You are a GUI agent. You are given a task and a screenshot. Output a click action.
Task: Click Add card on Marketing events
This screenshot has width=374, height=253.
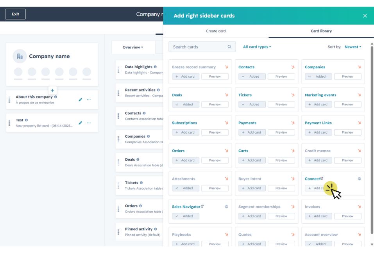[318, 104]
